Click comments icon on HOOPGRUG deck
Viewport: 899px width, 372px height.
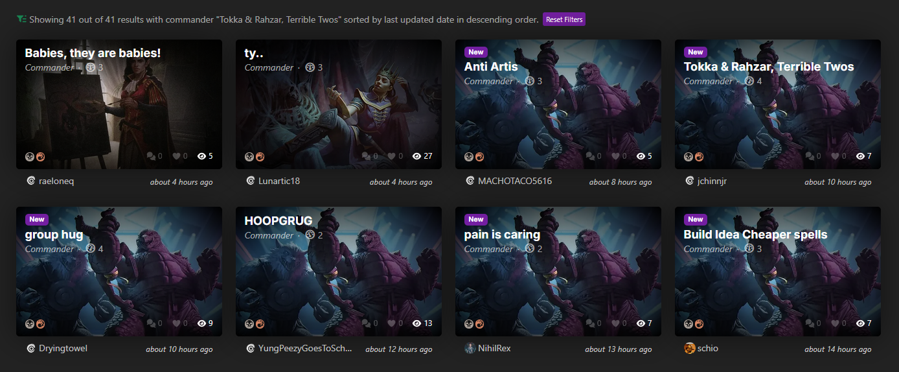click(x=371, y=323)
